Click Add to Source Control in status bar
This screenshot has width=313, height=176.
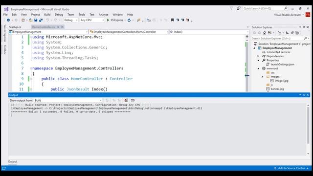291,168
